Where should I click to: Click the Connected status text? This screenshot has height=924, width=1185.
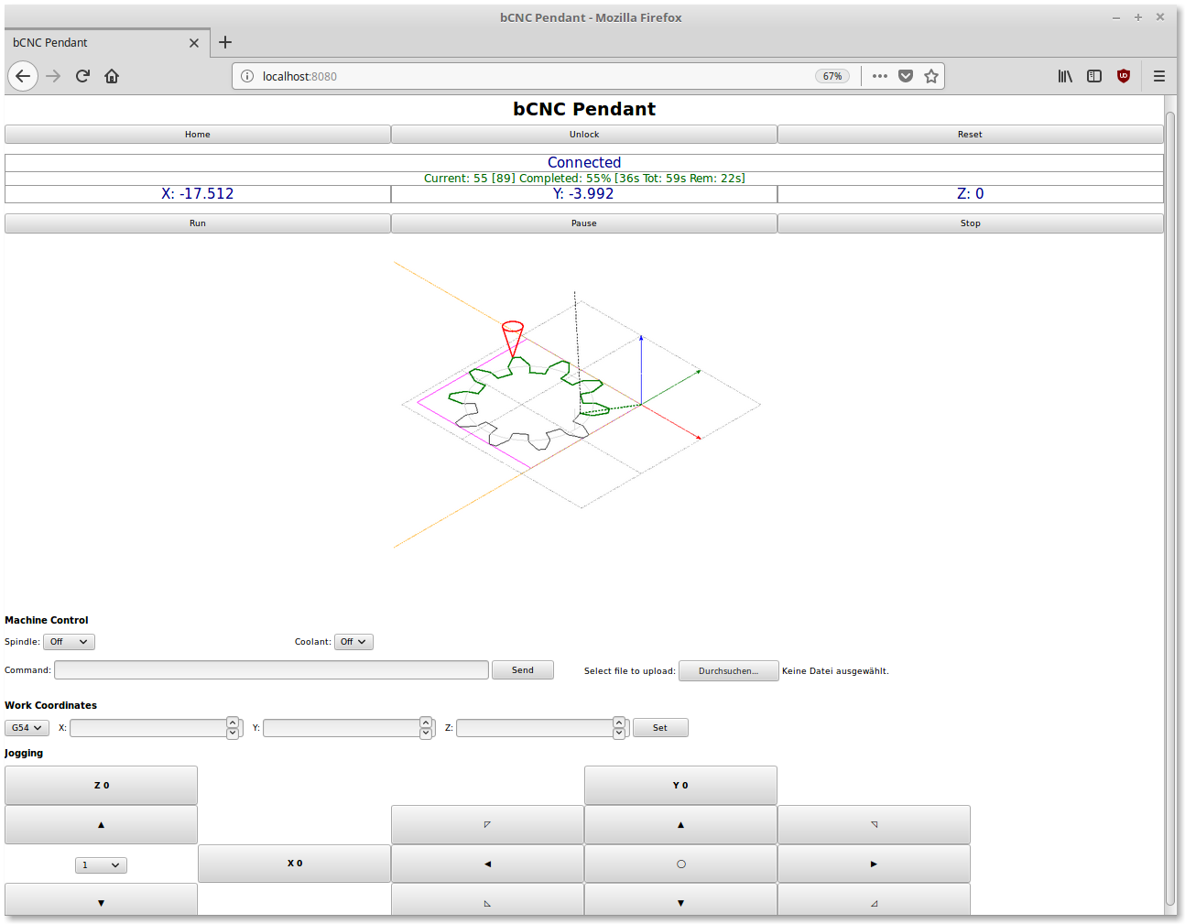(x=584, y=162)
